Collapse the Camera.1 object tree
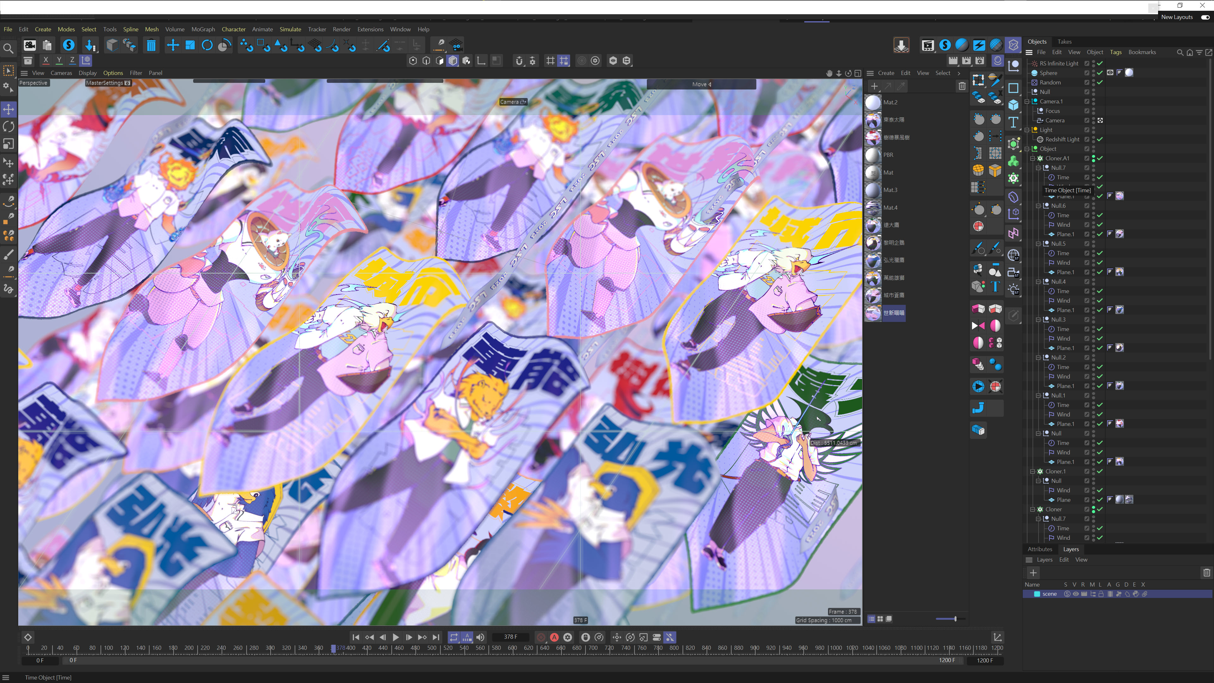This screenshot has width=1214, height=683. (1027, 101)
